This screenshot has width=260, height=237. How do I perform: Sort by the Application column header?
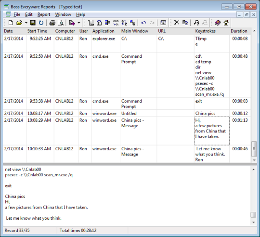[x=105, y=31]
